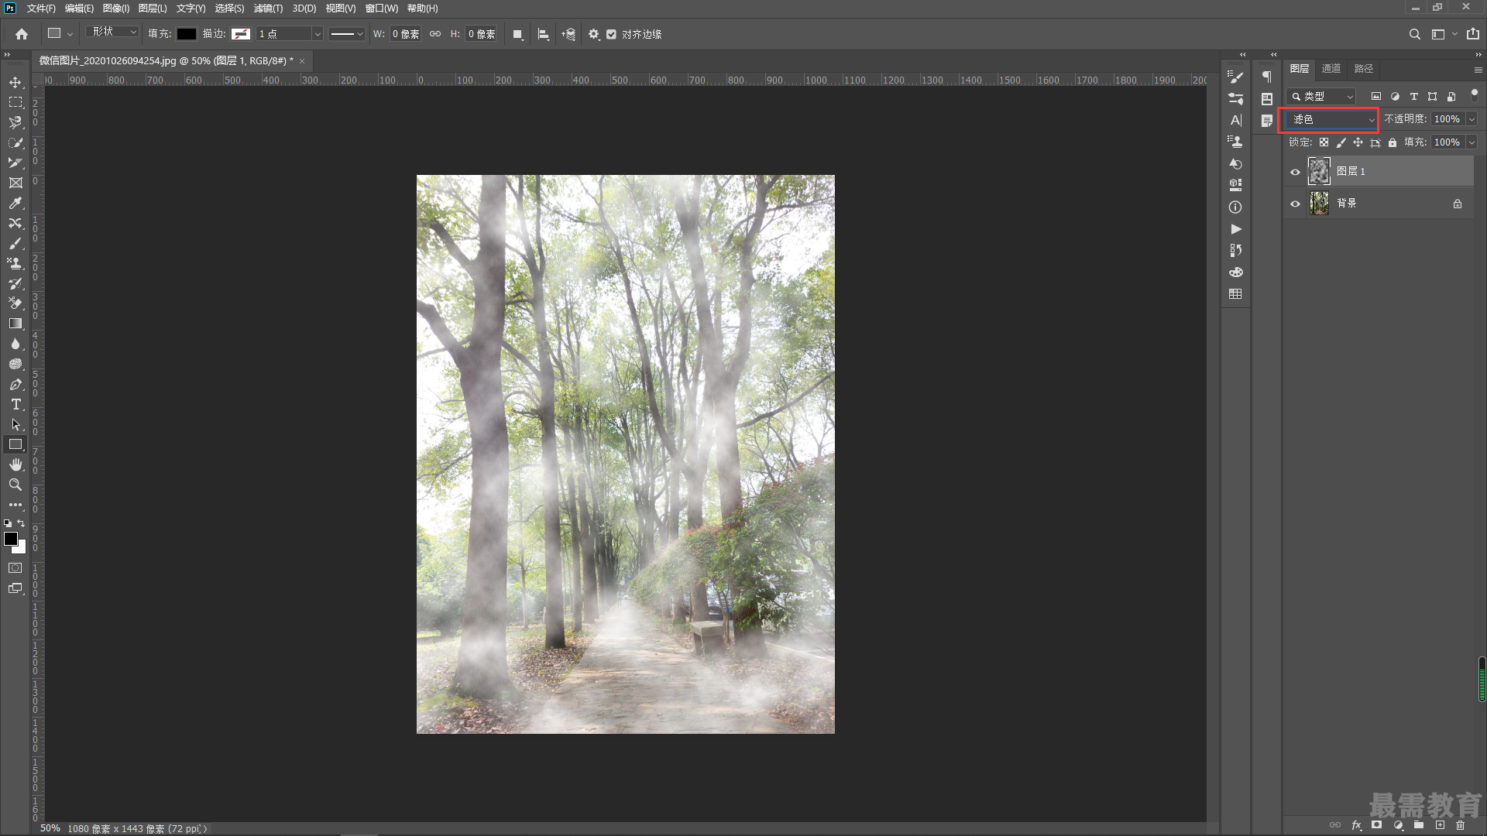Toggle lock image pixels brush icon
This screenshot has width=1487, height=836.
point(1341,142)
